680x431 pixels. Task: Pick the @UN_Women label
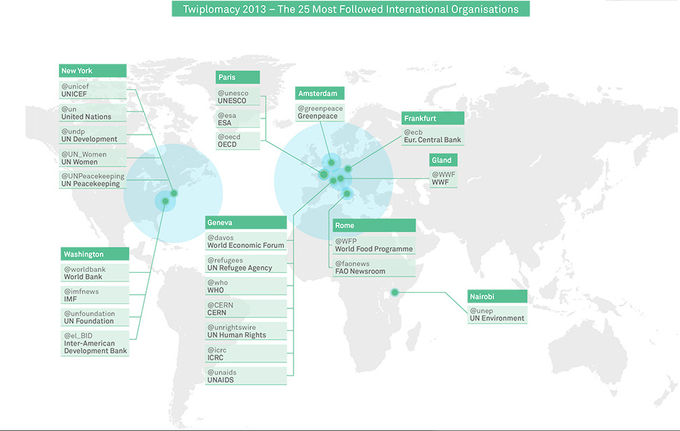coord(92,158)
